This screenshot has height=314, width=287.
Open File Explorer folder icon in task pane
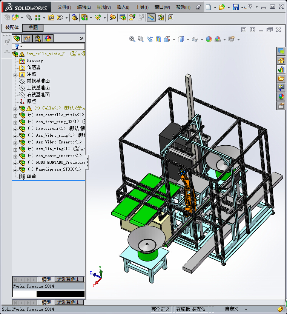[x=281, y=78]
